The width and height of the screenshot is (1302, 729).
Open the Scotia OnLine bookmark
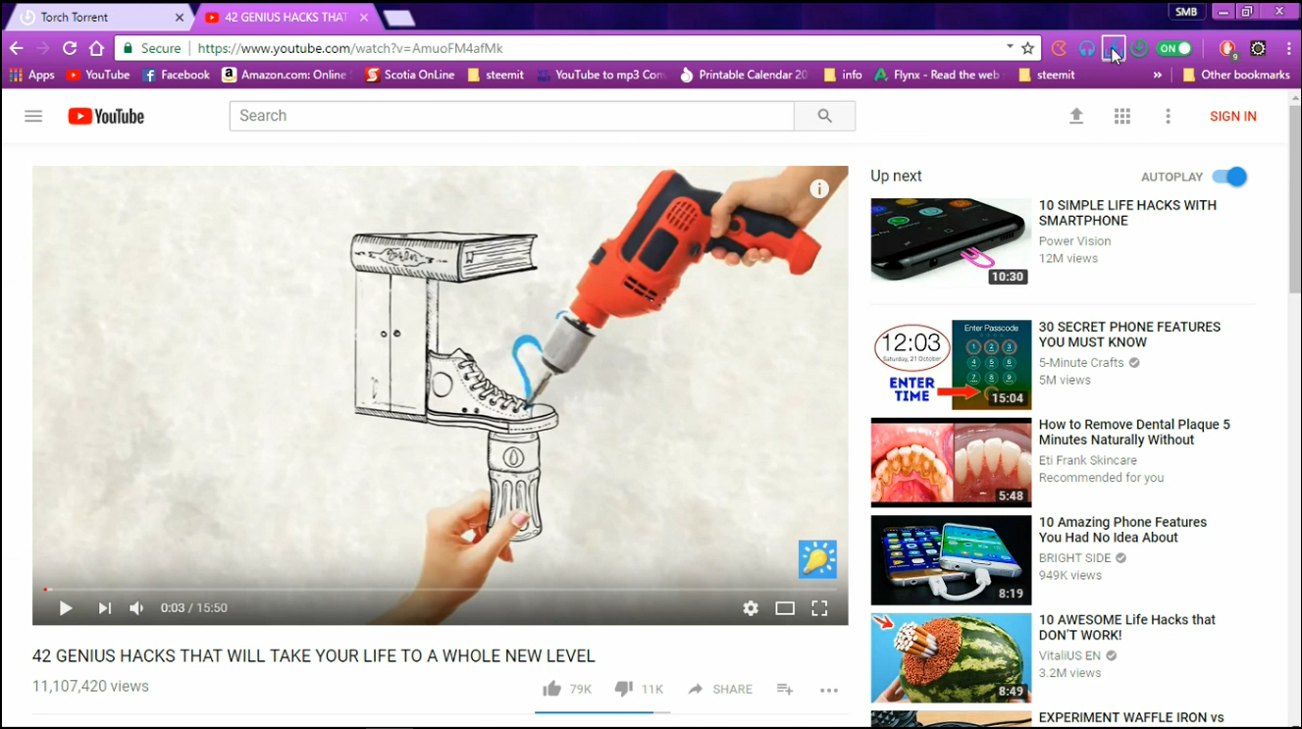point(410,75)
